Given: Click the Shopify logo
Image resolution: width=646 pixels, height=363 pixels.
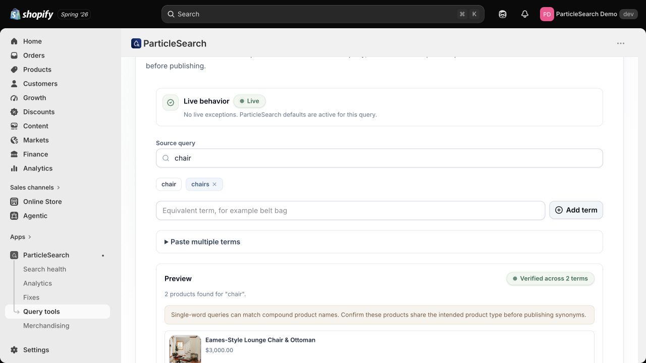Looking at the screenshot, I should click(x=32, y=14).
